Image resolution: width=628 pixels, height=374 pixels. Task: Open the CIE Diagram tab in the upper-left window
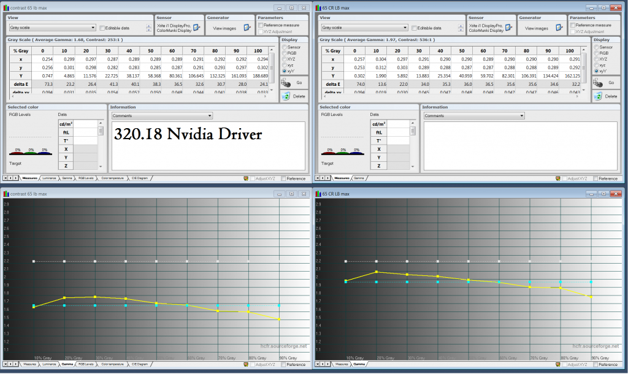pyautogui.click(x=139, y=178)
